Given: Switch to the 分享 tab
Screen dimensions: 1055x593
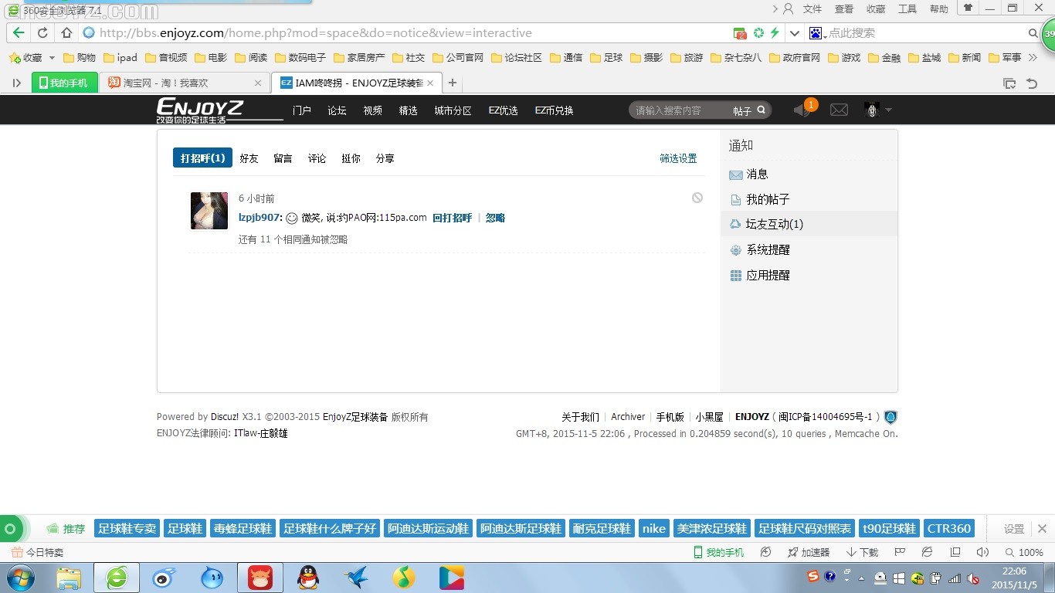Looking at the screenshot, I should point(385,158).
